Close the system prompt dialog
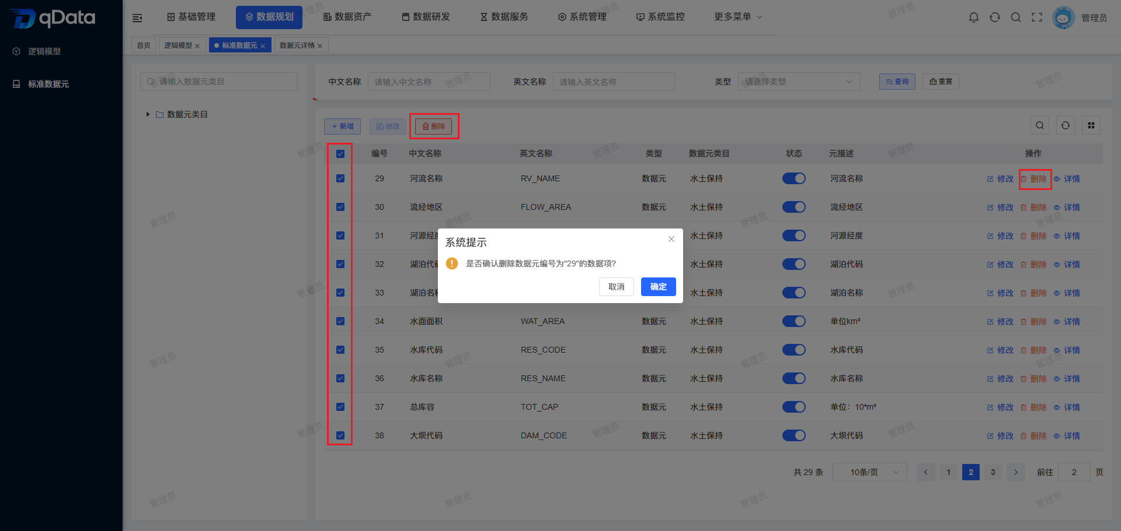Screen dimensions: 1121x531 click(671, 239)
